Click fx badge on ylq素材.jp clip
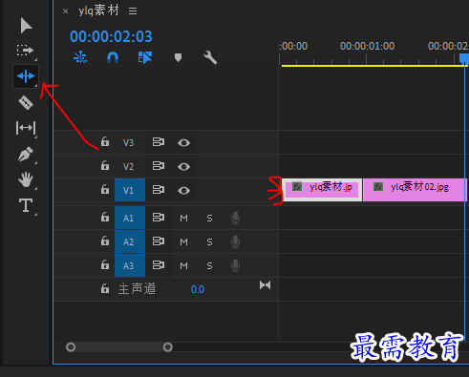Image resolution: width=469 pixels, height=377 pixels. pos(297,187)
